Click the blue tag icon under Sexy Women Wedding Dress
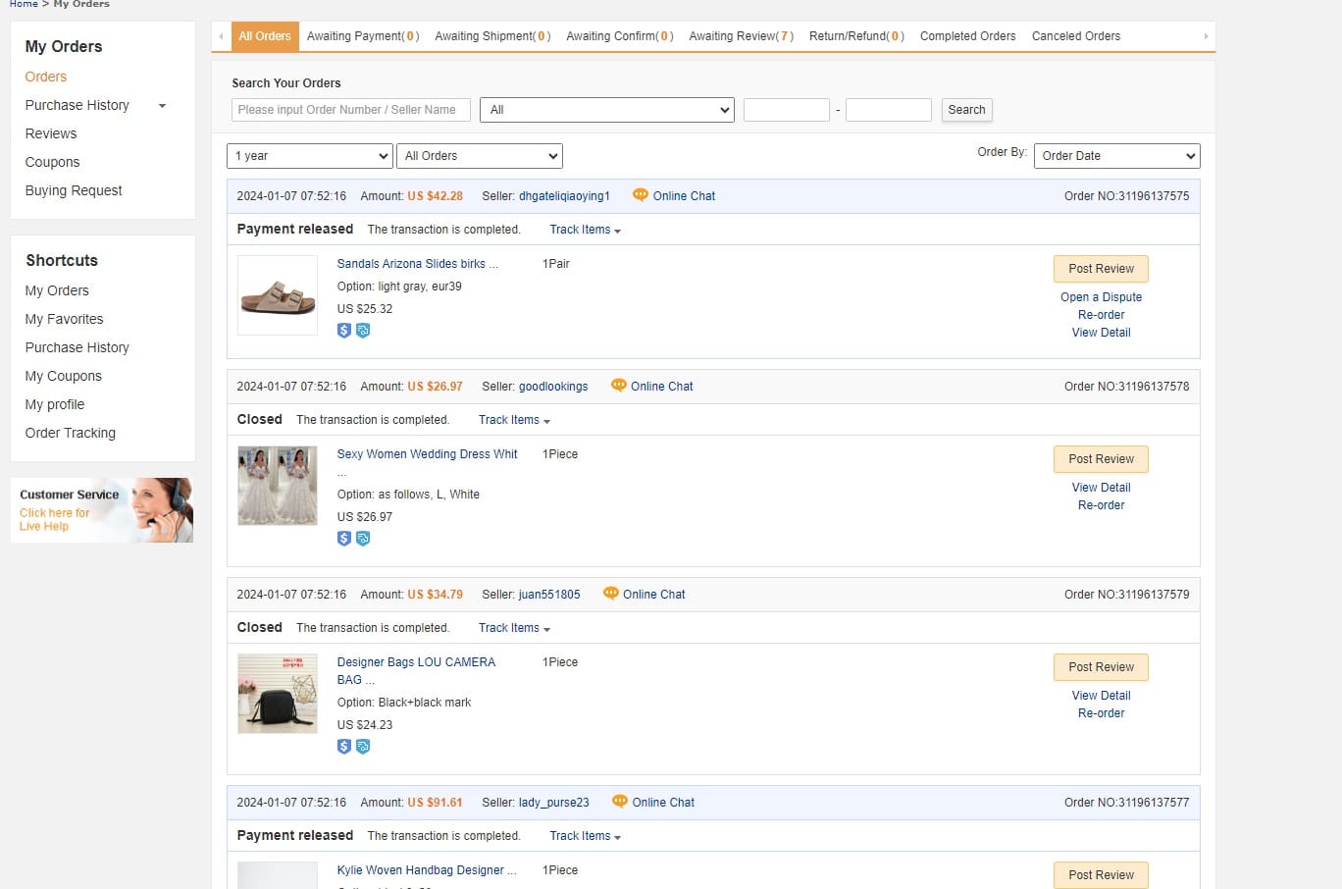The width and height of the screenshot is (1342, 889). (363, 539)
